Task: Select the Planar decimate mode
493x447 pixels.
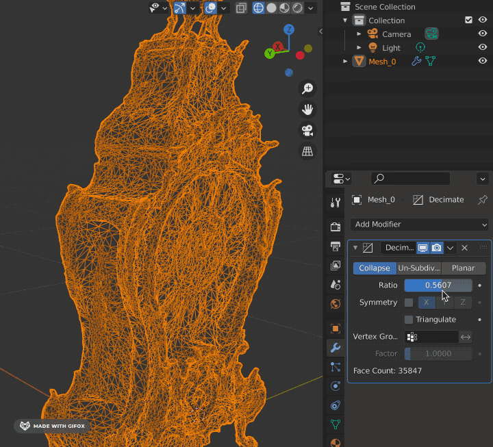Action: 464,268
